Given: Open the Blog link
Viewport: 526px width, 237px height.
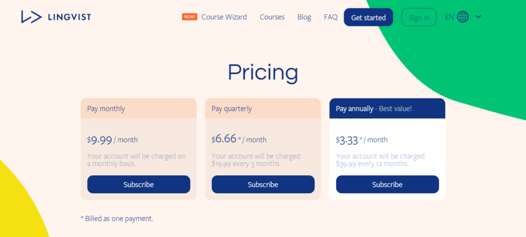Looking at the screenshot, I should (x=304, y=17).
